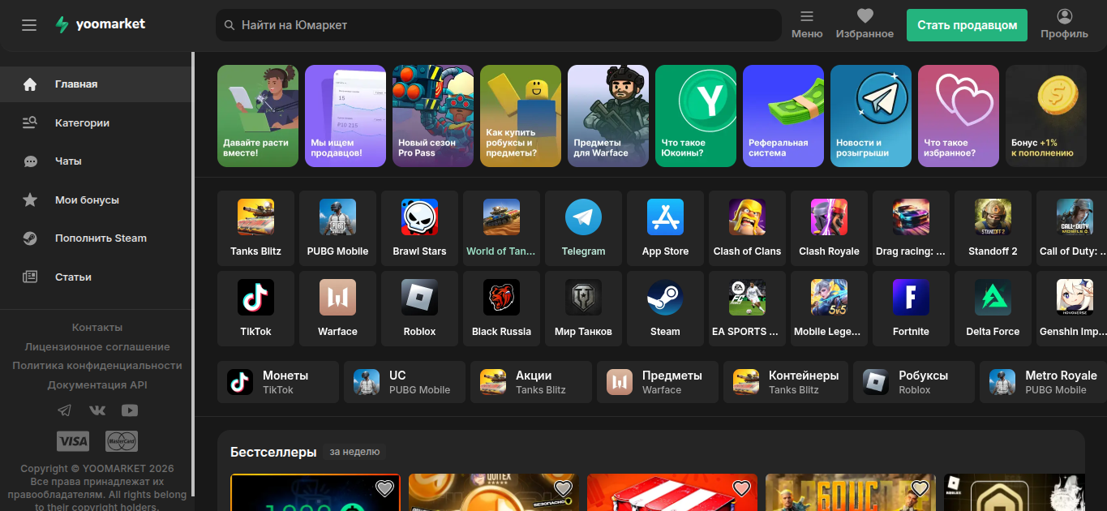The height and width of the screenshot is (511, 1107).
Task: Open Что такое избранное banner
Action: point(959,116)
